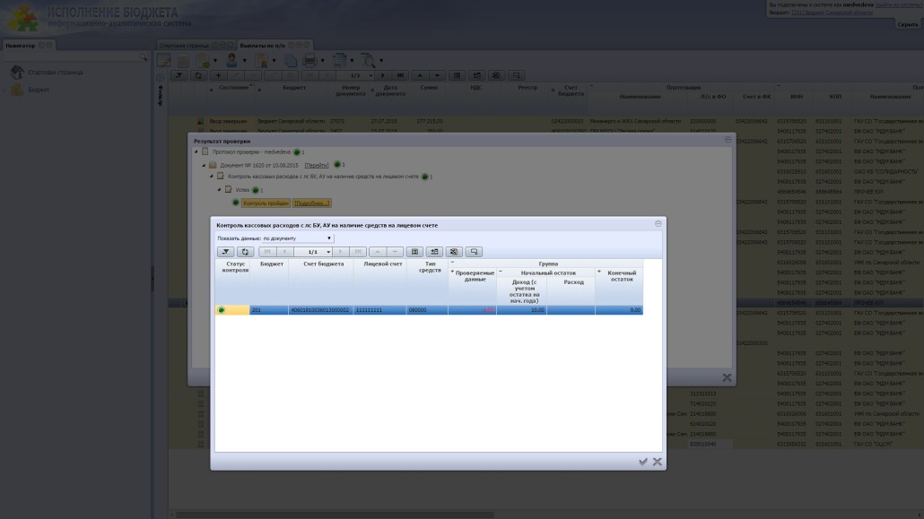
Task: Click the print icon in main toolbar
Action: pyautogui.click(x=309, y=60)
